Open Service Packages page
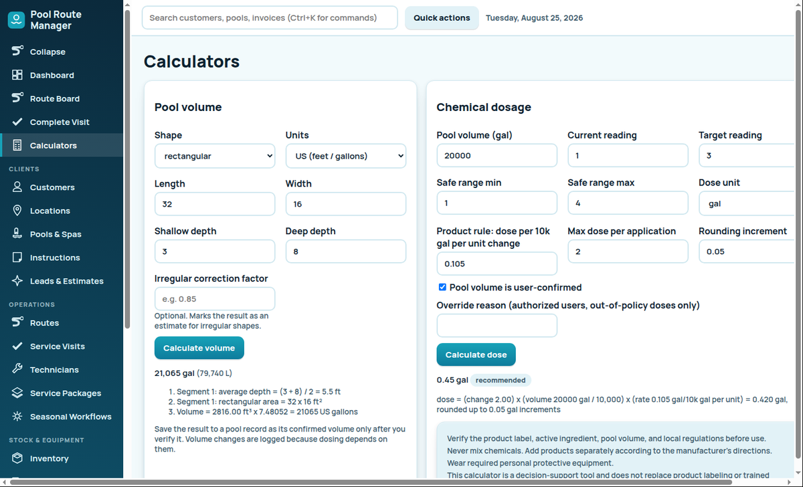803x487 pixels. tap(62, 393)
